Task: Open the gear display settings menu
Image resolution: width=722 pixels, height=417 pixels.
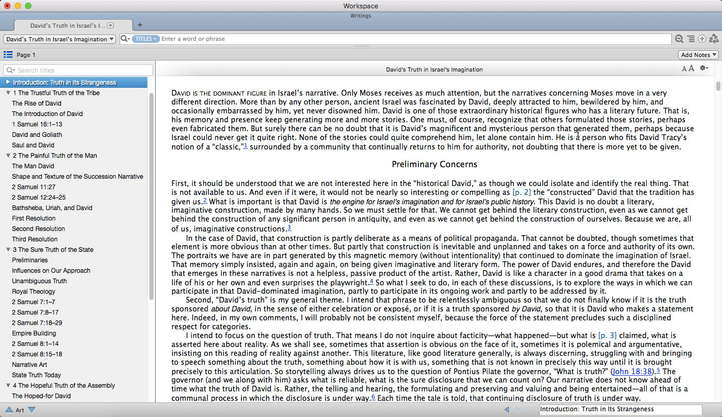Action: click(x=704, y=68)
